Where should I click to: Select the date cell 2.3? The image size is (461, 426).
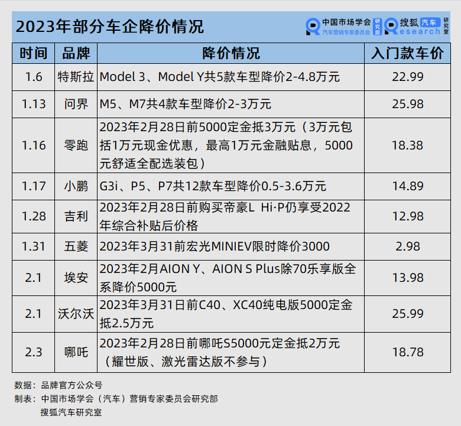(x=34, y=352)
